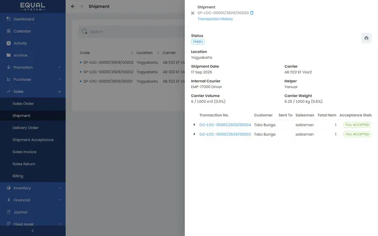Click the Customer column header
378x236 pixels.
pos(263,115)
